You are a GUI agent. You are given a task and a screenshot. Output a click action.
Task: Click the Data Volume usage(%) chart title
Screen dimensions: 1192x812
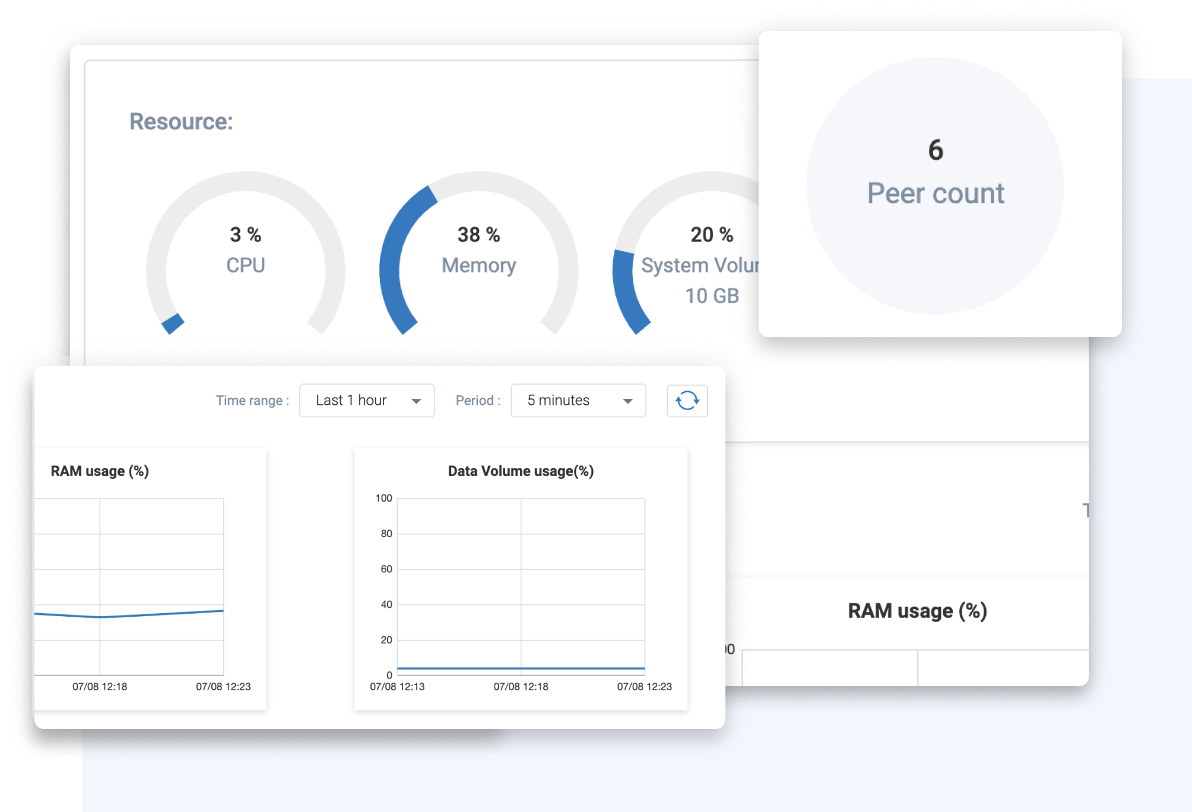pyautogui.click(x=521, y=471)
